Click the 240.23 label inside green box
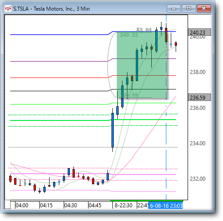 129,35
